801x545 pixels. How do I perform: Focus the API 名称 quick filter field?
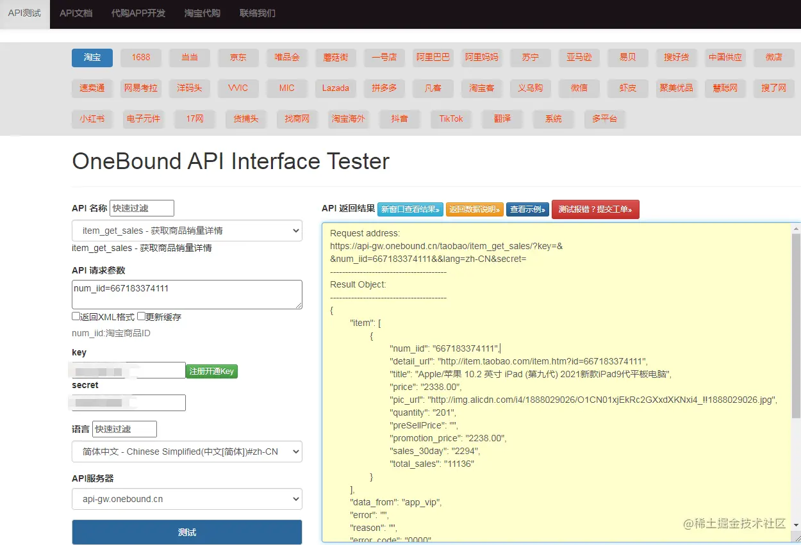point(142,208)
